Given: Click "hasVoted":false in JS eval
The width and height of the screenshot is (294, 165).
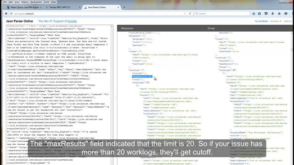Looking at the screenshot, I should click(229, 51).
